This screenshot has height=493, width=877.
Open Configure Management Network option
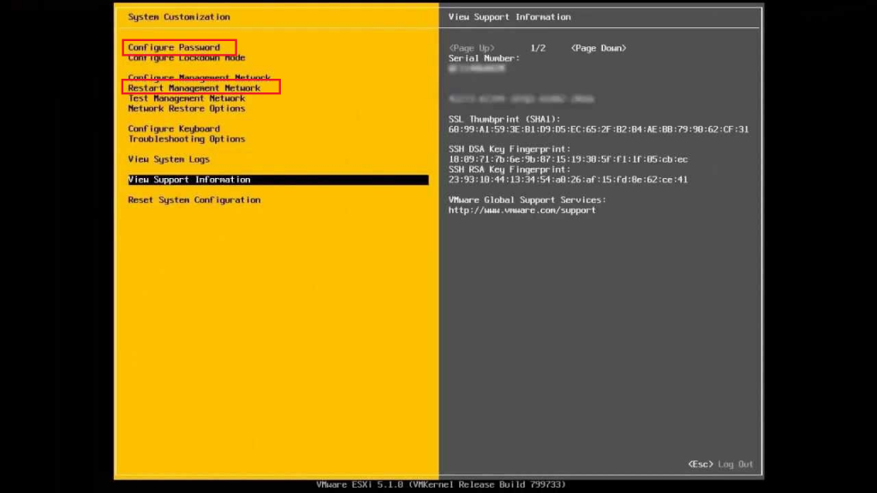pyautogui.click(x=199, y=78)
